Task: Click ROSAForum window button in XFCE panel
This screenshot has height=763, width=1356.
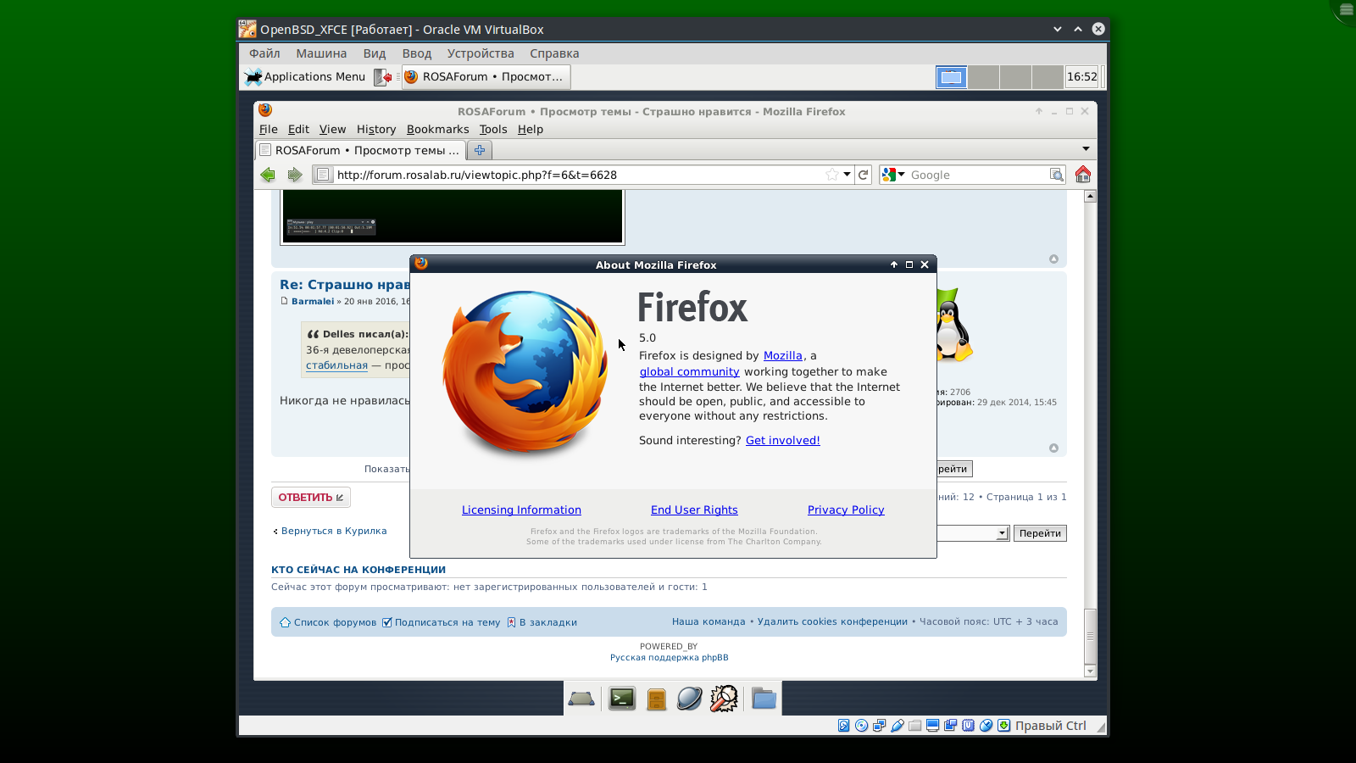Action: [x=486, y=77]
